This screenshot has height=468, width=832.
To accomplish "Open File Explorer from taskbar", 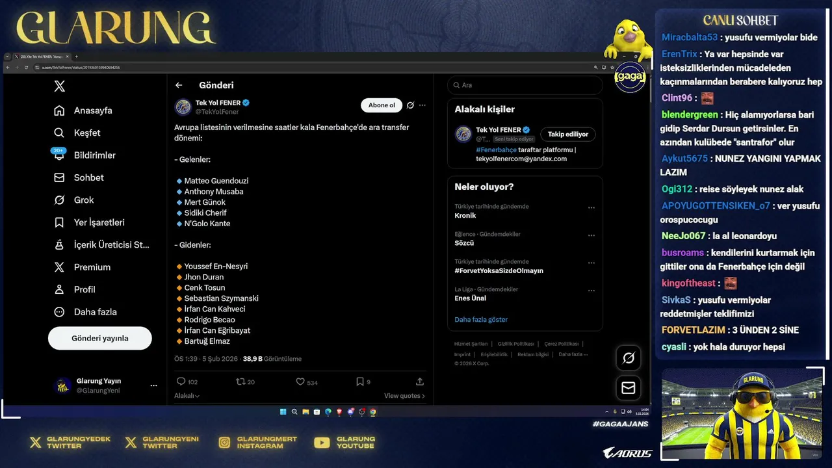I will (305, 411).
